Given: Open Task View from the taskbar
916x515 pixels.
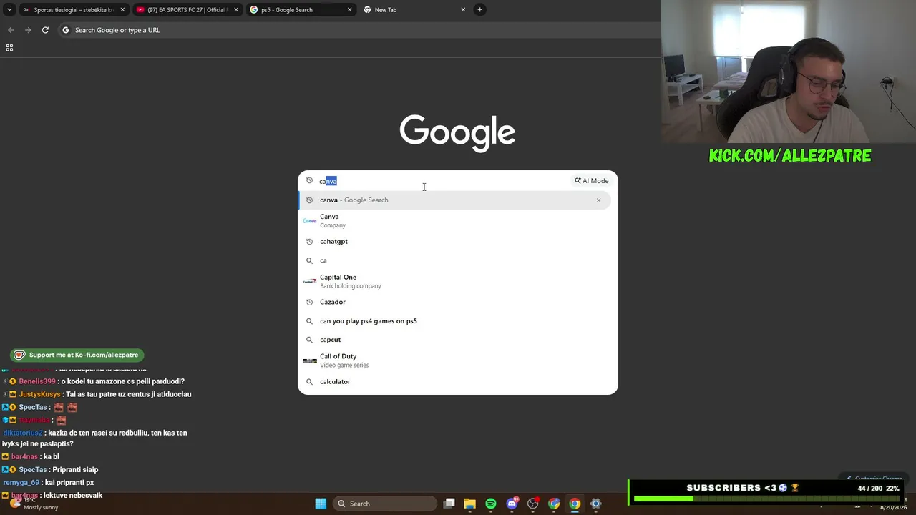Looking at the screenshot, I should (x=449, y=504).
